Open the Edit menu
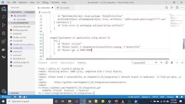Viewport: 185px width, 104px height. 14,2
